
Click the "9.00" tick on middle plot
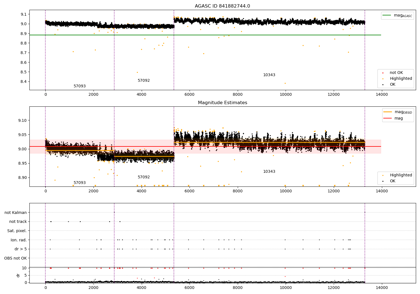[23, 149]
